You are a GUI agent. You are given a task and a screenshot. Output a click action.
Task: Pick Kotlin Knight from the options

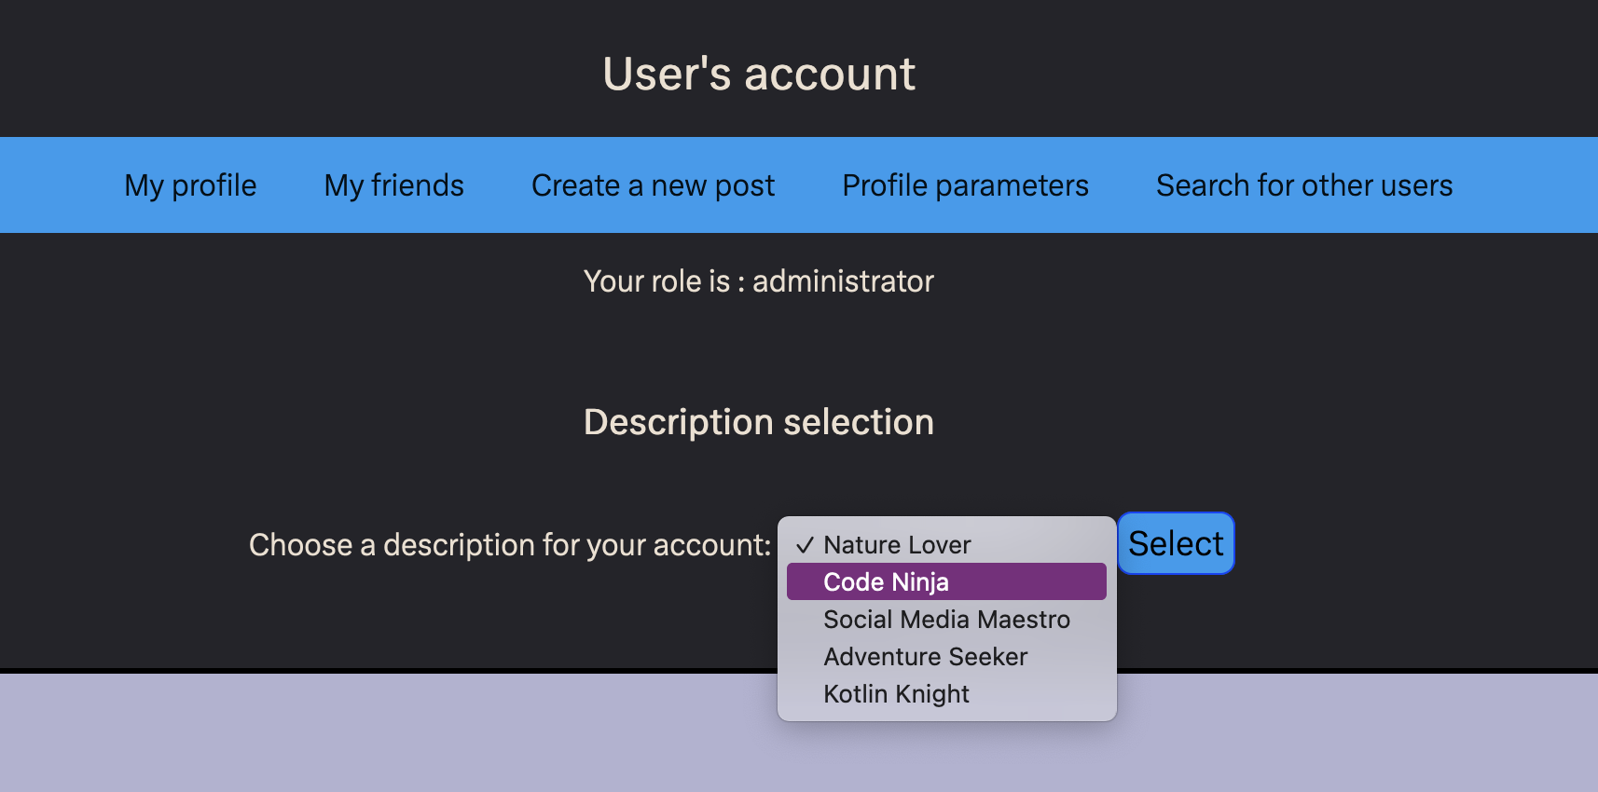[x=896, y=694]
